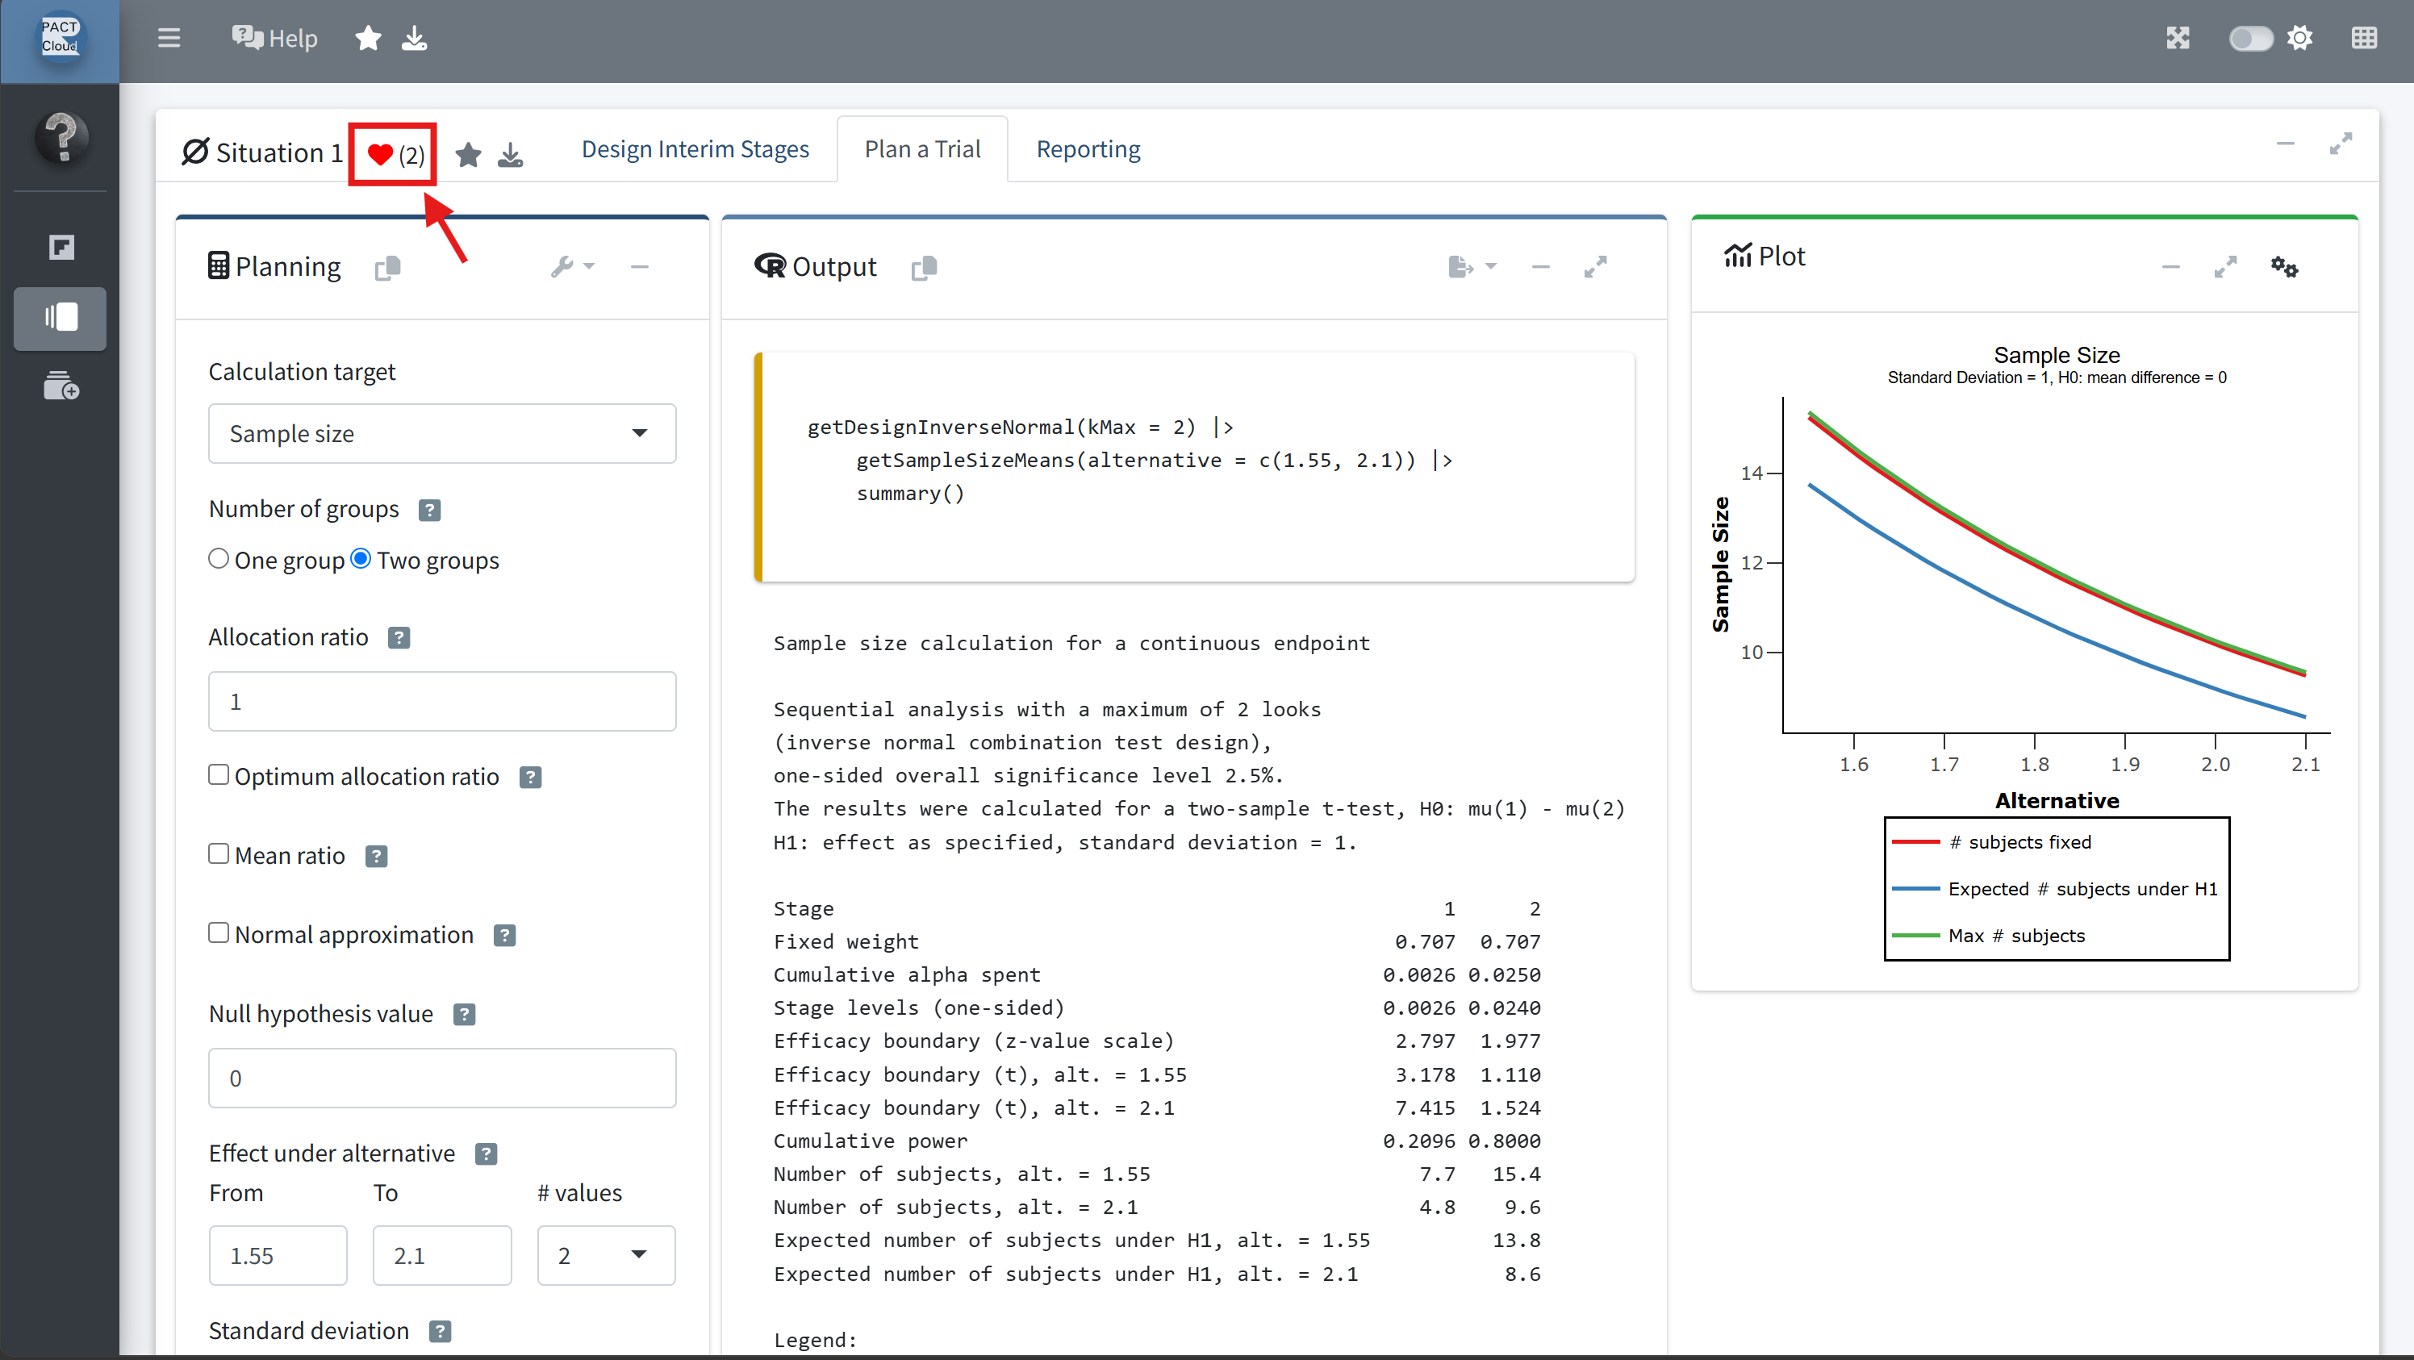Screen dimensions: 2414x1360
Task: Click the sidebar add dataset icon
Action: [x=61, y=385]
